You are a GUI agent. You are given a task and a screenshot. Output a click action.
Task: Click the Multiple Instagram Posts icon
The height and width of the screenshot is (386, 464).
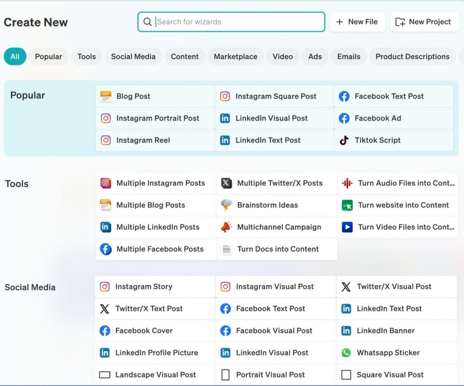(x=106, y=183)
